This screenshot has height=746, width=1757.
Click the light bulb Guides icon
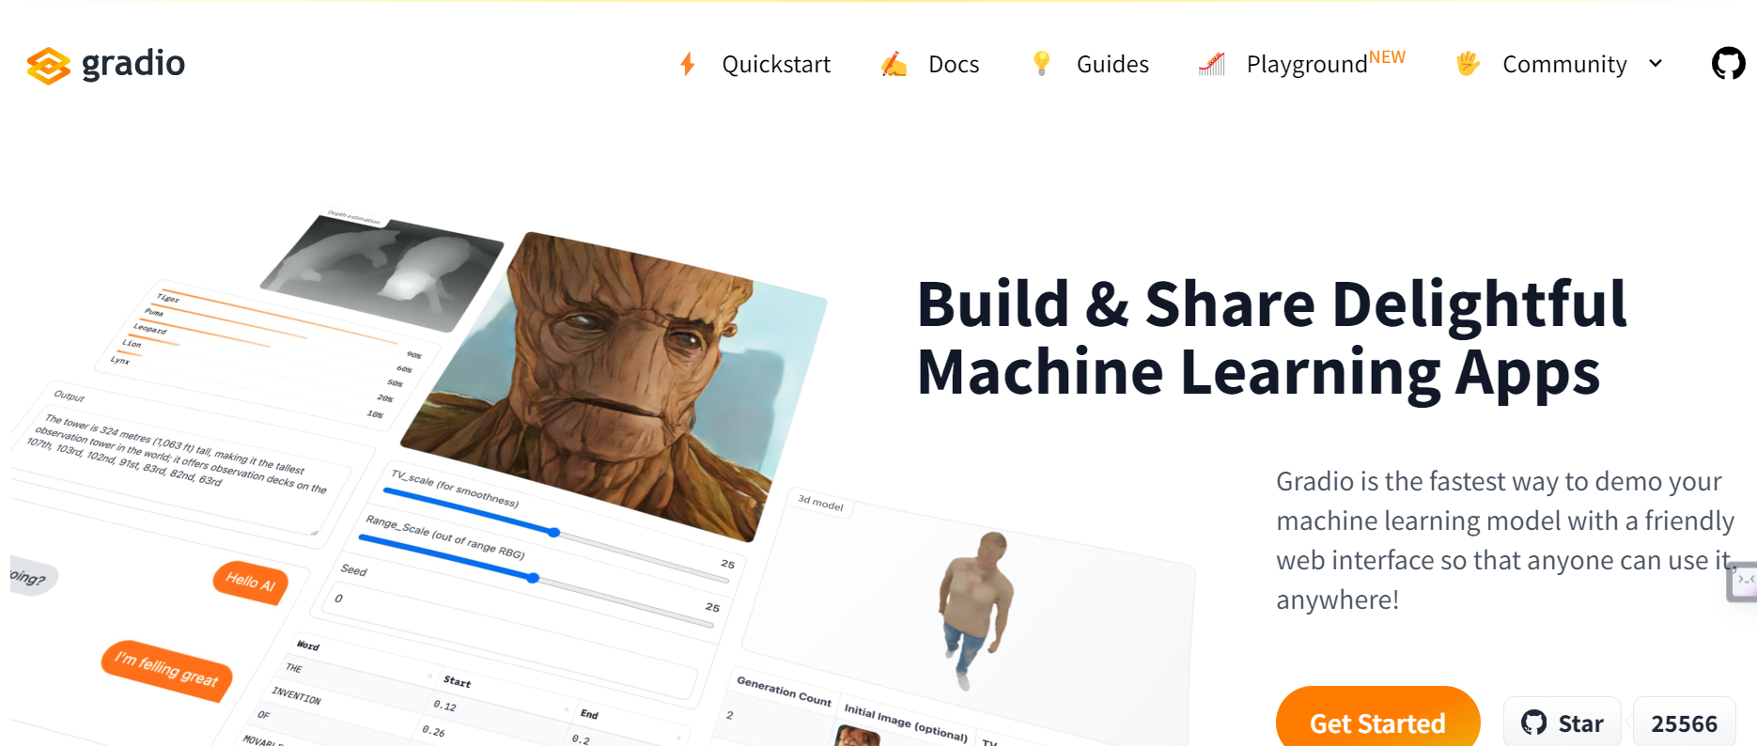point(1041,64)
